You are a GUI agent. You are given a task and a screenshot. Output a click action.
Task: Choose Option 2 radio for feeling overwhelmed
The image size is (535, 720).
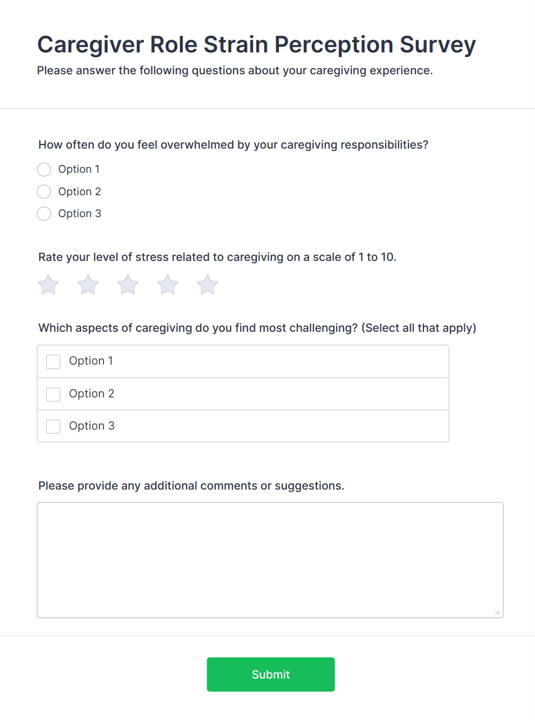(x=44, y=191)
